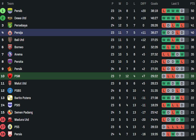Click the Arema blue crest icon

[10, 54]
